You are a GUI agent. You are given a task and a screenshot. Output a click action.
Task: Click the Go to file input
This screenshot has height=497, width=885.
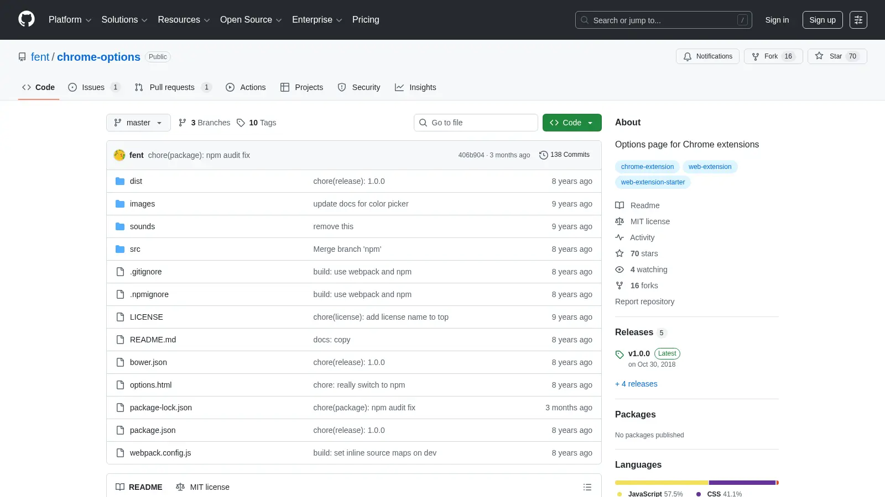pos(476,123)
